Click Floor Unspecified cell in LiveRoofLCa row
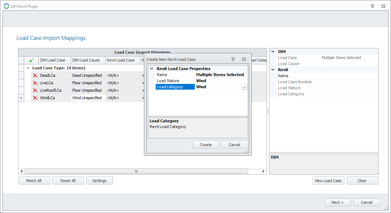391x213 pixels. pyautogui.click(x=88, y=90)
